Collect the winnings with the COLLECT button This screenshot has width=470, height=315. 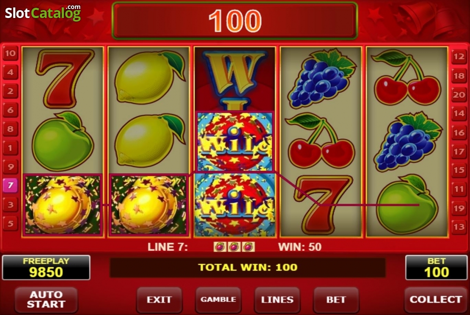[435, 300]
